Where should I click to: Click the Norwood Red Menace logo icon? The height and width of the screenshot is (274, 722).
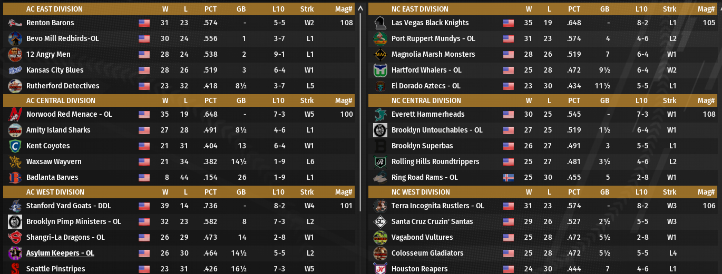click(x=15, y=115)
